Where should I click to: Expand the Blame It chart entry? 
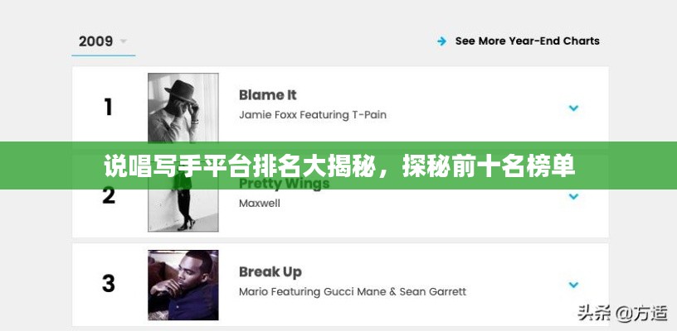pos(572,108)
